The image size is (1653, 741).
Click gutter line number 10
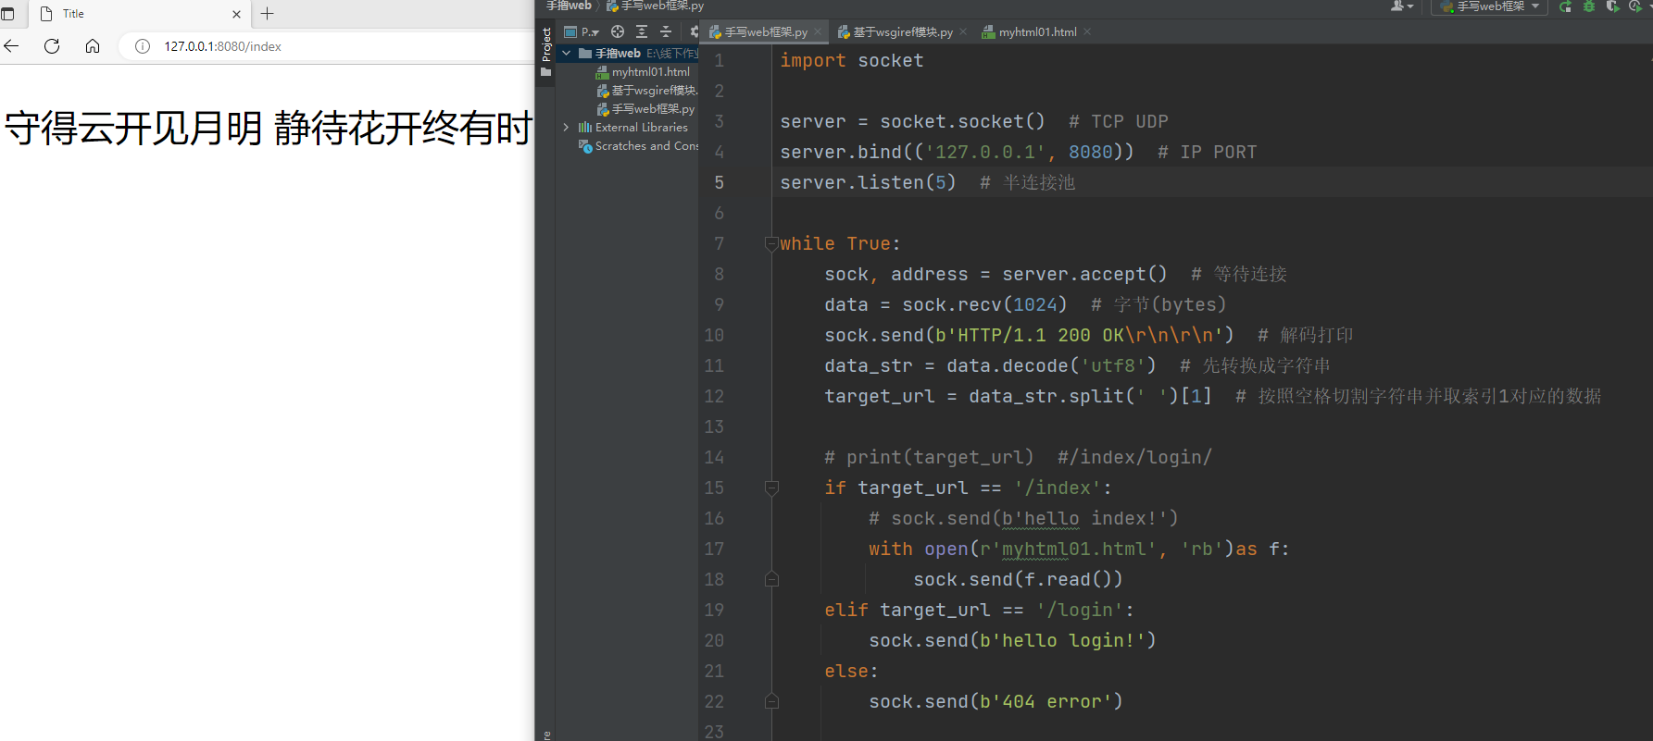point(714,336)
